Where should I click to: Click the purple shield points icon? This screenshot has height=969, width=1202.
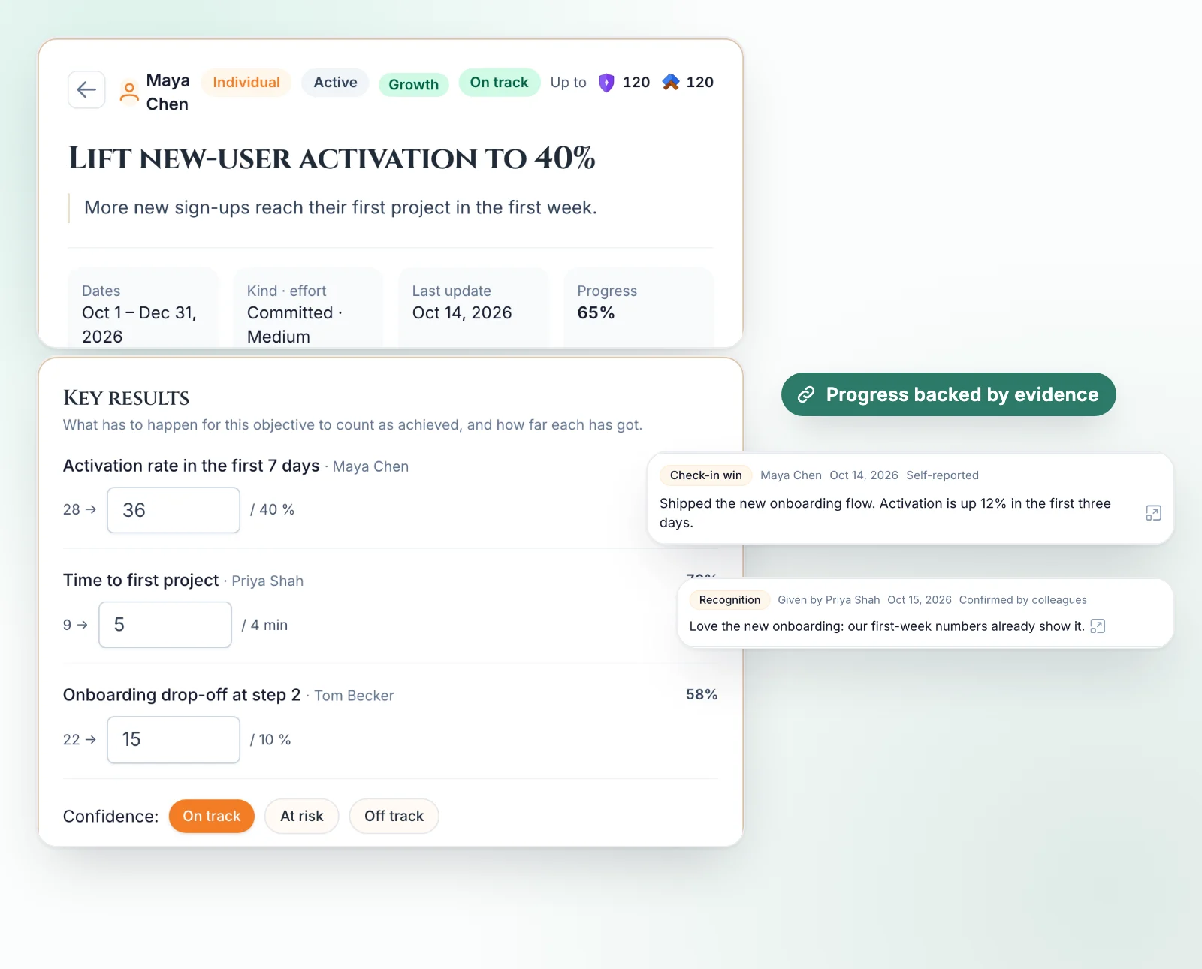[606, 83]
